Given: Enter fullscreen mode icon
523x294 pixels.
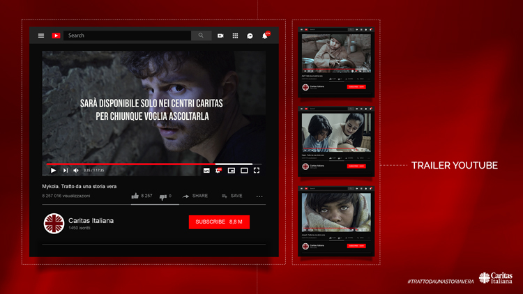Looking at the screenshot, I should click(257, 170).
